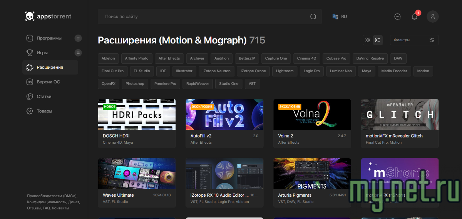Click the search magnifier icon
462x219 pixels.
coord(313,17)
